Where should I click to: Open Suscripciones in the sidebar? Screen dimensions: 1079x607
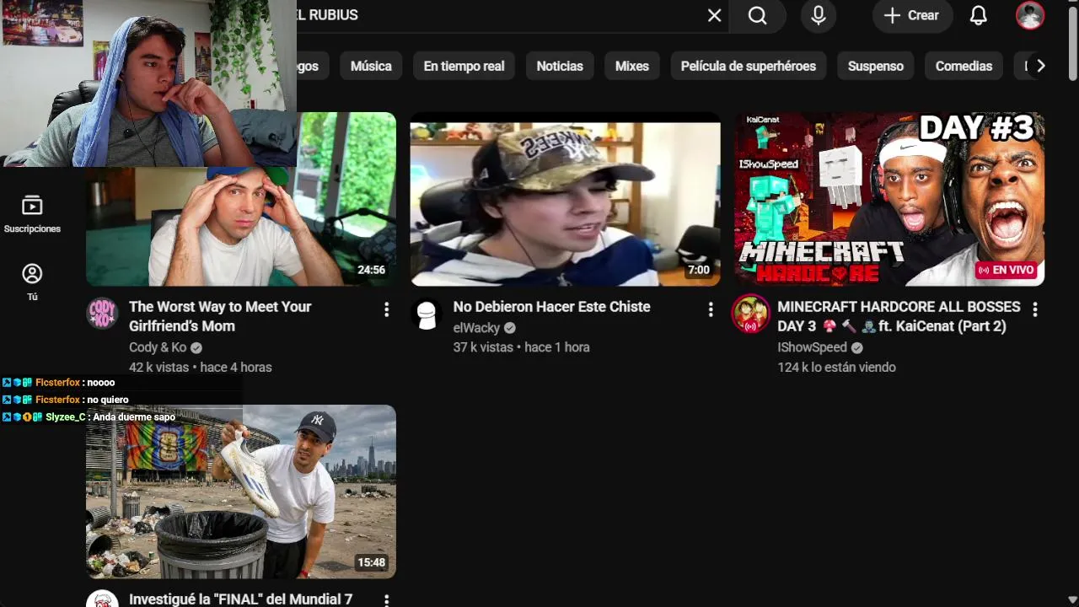32,214
